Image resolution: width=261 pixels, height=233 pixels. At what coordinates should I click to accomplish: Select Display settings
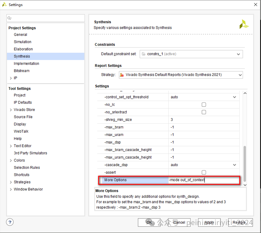click(x=20, y=124)
